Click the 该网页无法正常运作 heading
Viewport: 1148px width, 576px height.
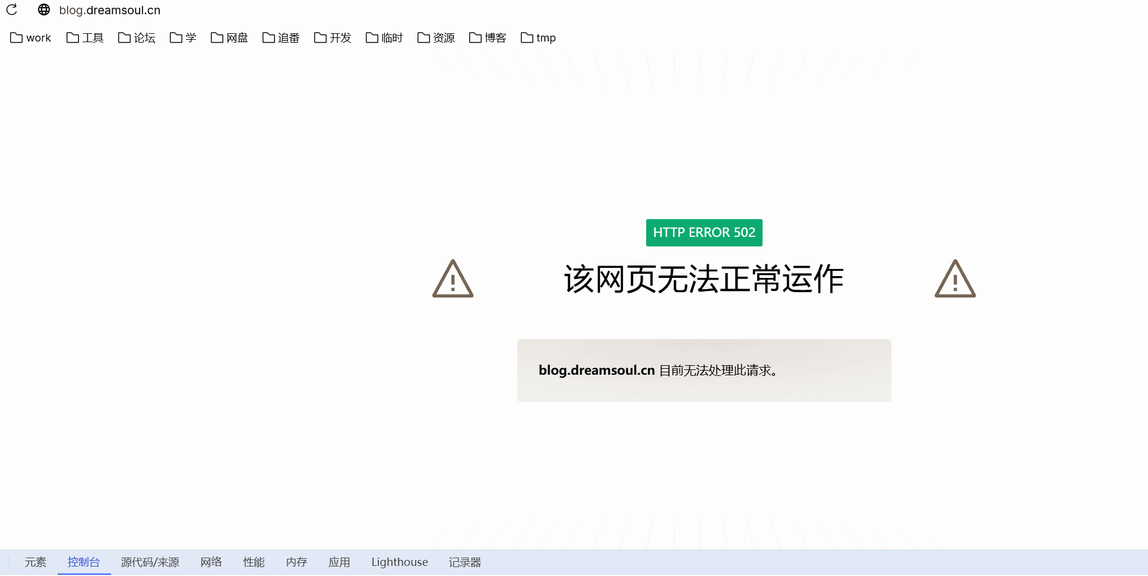704,279
